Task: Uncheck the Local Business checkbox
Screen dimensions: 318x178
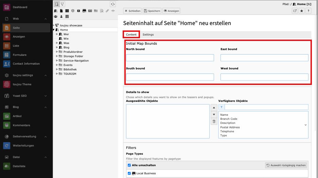Action: point(129,173)
